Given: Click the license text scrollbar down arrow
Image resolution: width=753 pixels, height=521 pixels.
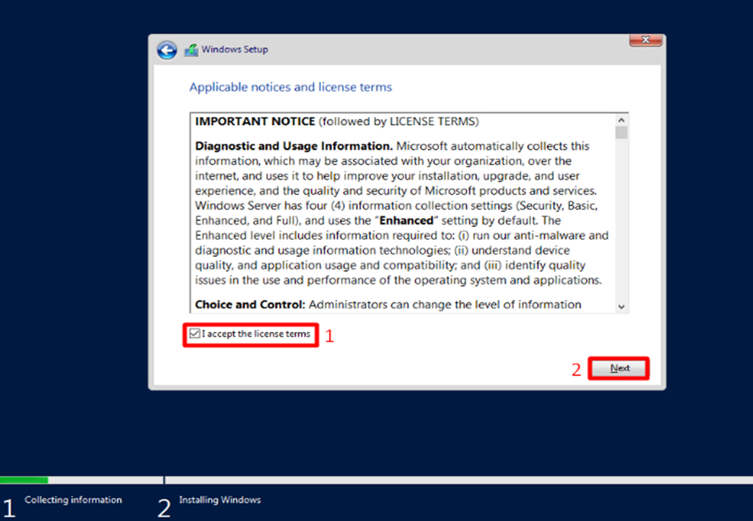Looking at the screenshot, I should (x=622, y=307).
